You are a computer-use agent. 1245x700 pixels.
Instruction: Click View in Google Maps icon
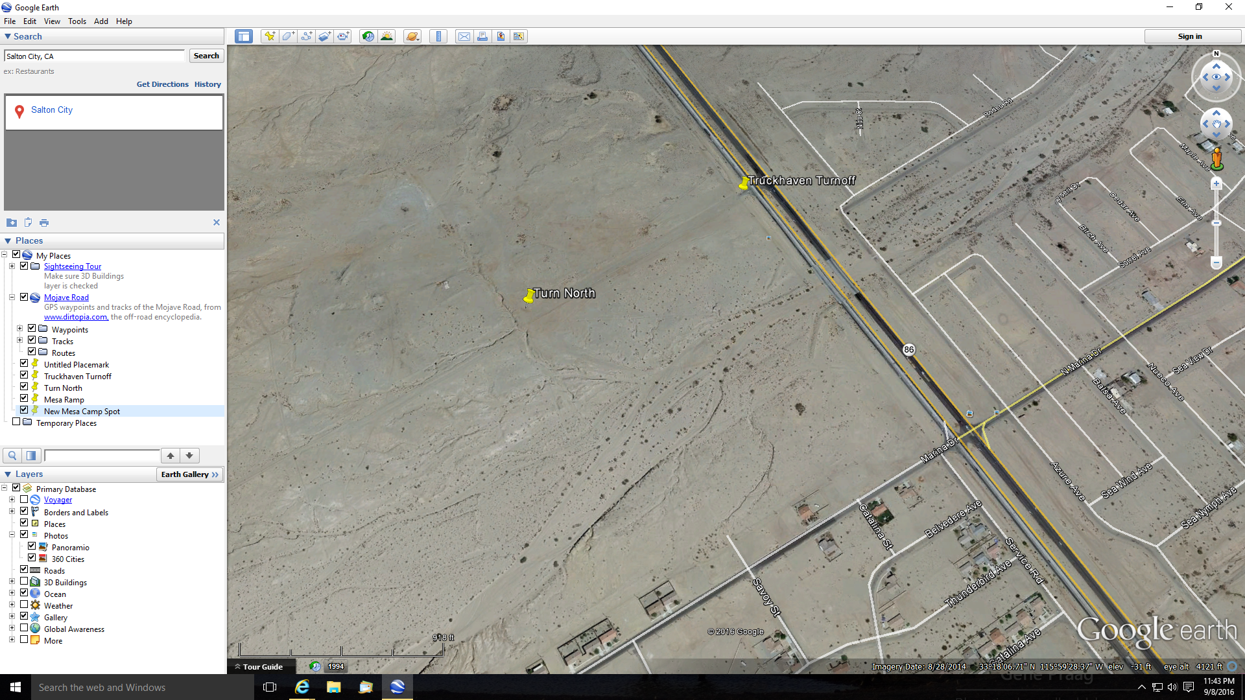[519, 36]
